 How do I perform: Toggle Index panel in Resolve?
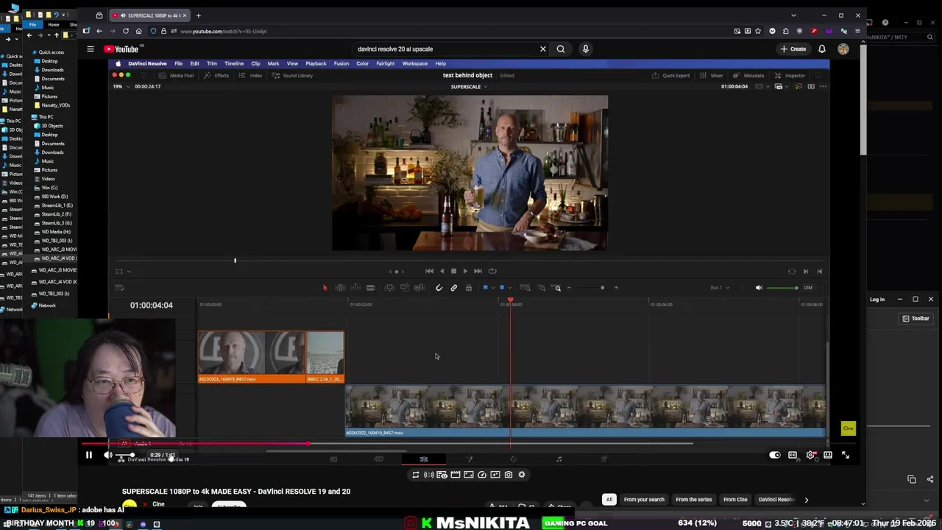251,76
